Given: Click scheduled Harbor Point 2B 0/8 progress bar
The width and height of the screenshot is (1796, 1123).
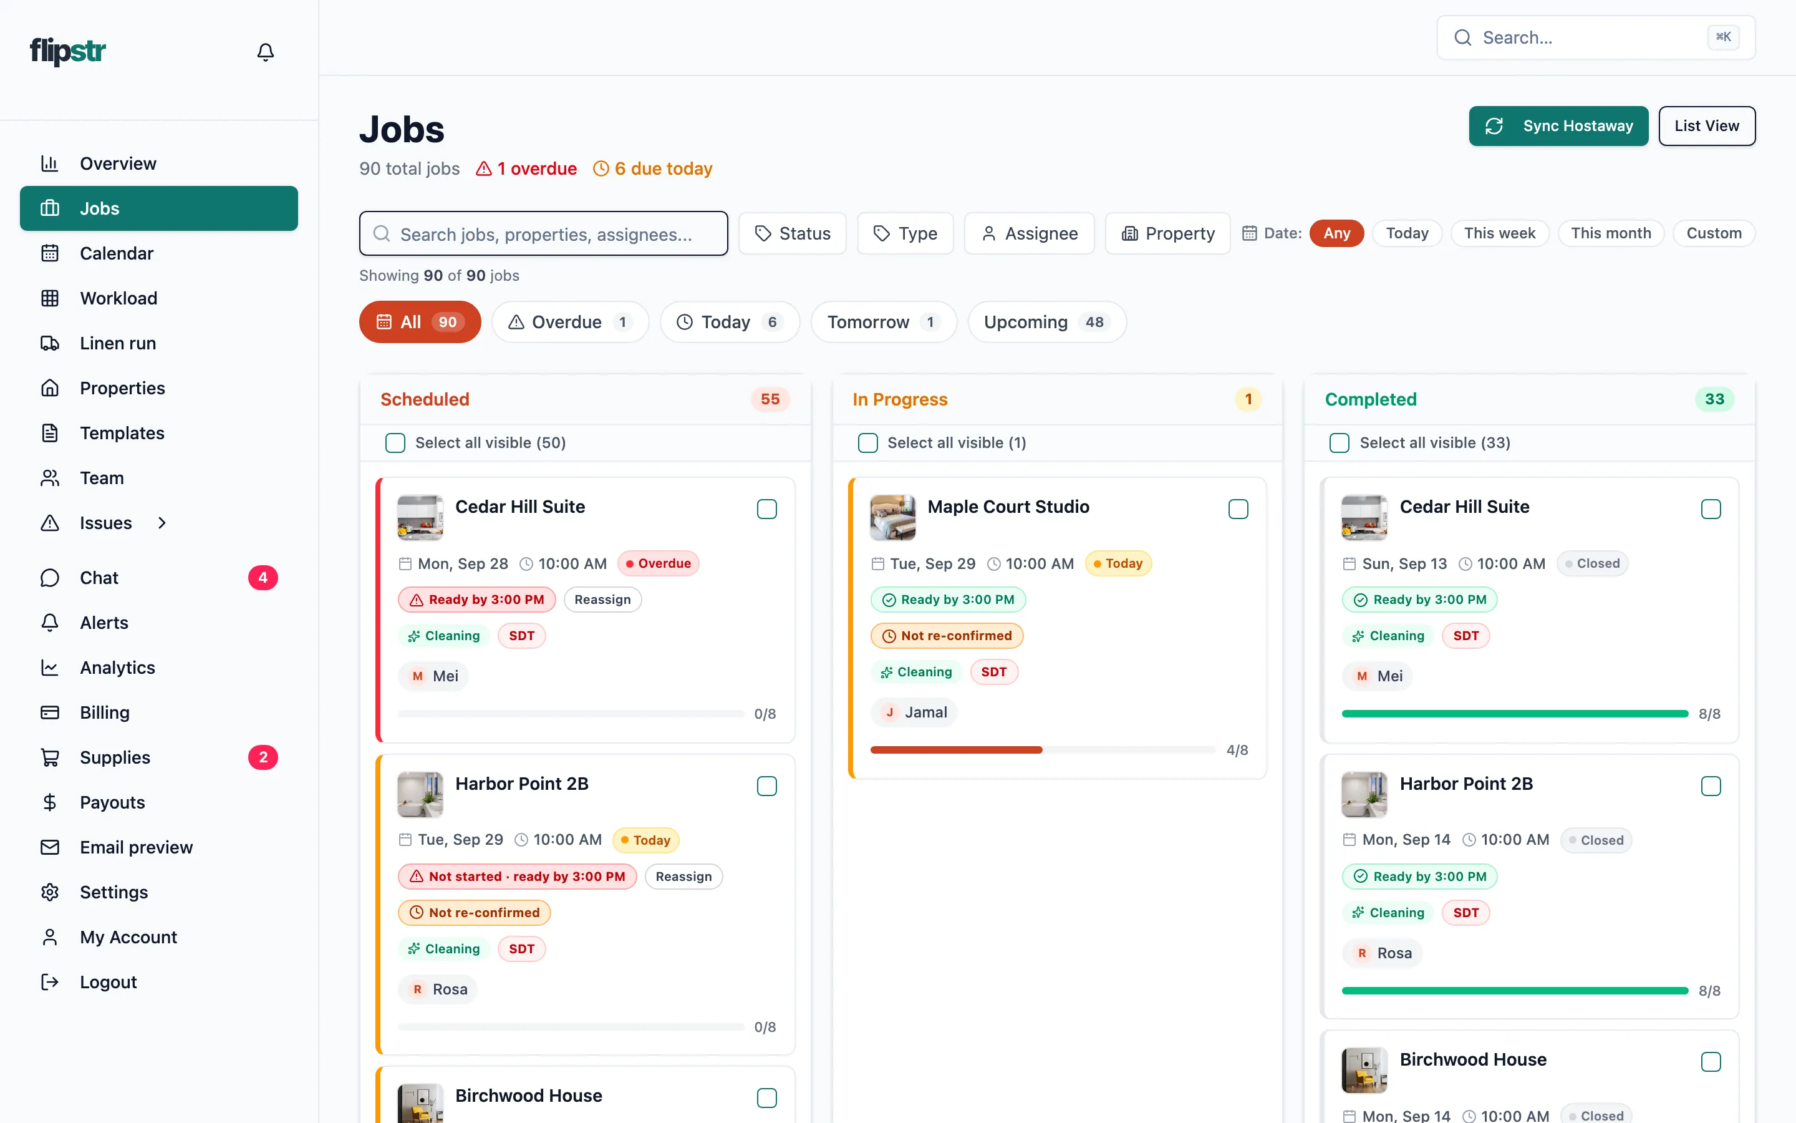Looking at the screenshot, I should (571, 1027).
